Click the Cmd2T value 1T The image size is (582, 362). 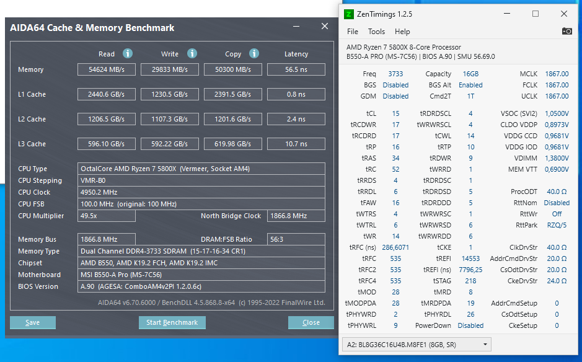pos(470,96)
